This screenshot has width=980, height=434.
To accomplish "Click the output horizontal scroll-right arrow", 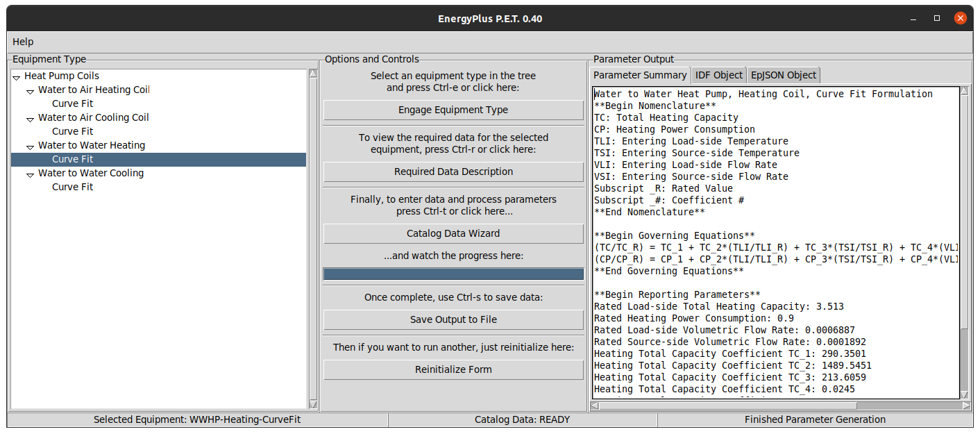I will click(x=965, y=406).
